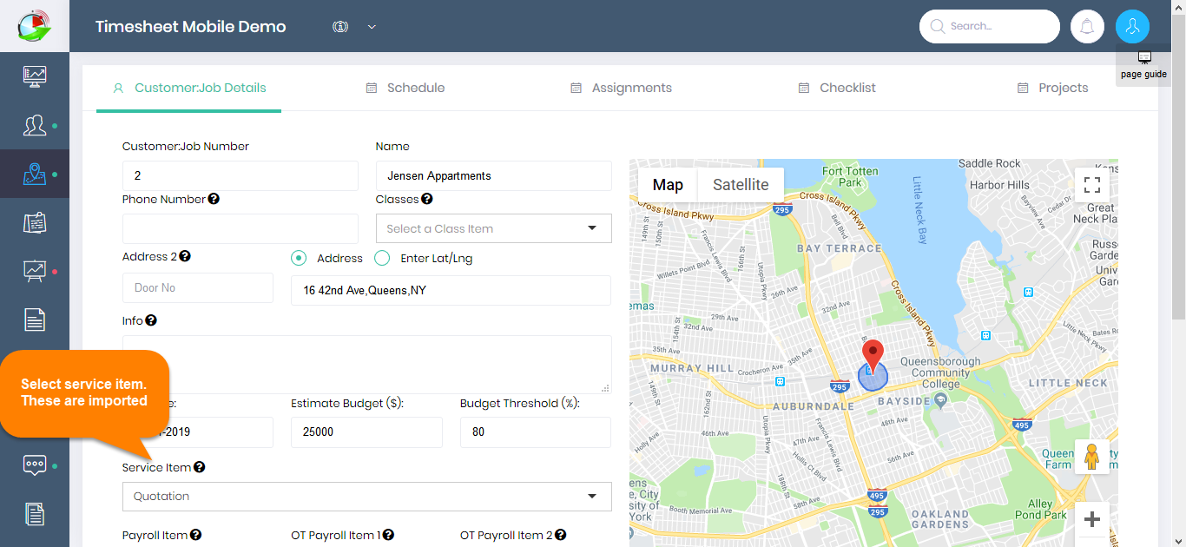Viewport: 1186px width, 547px height.
Task: Select the Address radio button
Action: [299, 258]
